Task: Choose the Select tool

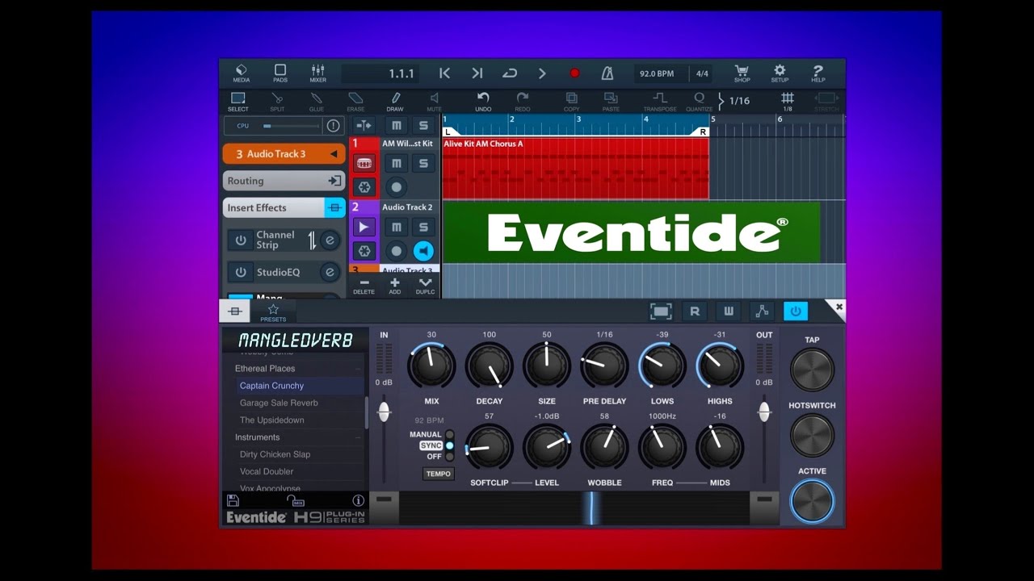Action: point(238,102)
